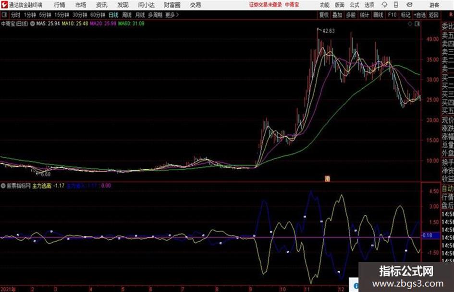The image size is (454, 292).
Task: Click the diamond icon above the chart
Action: (410, 24)
